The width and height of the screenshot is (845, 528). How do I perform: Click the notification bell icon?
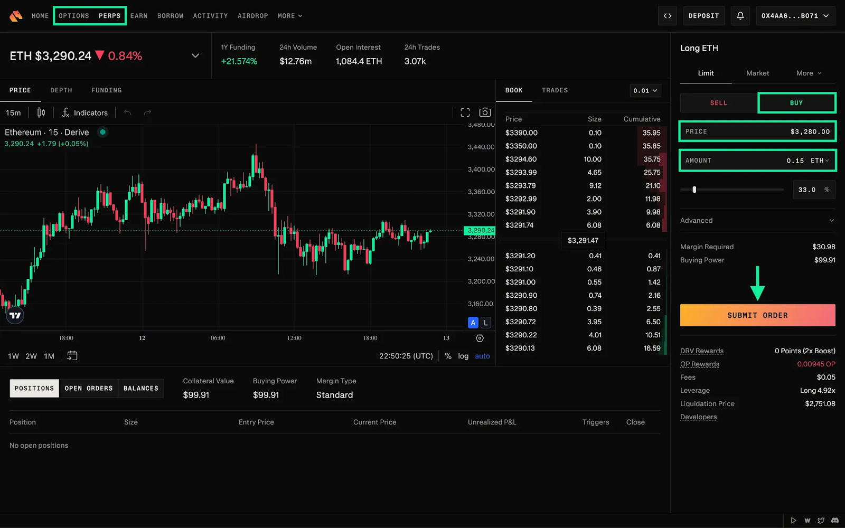click(x=740, y=16)
